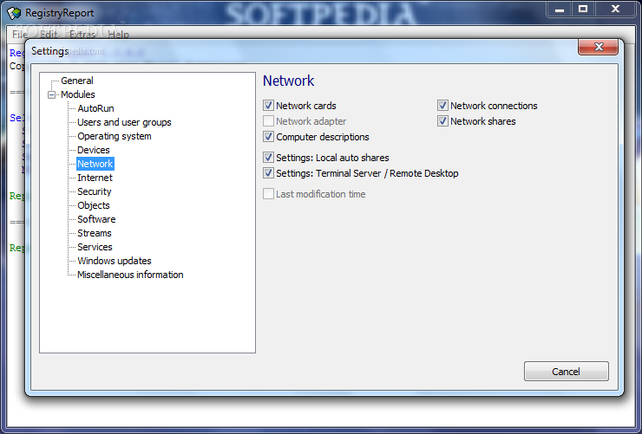Image resolution: width=642 pixels, height=434 pixels.
Task: Uncheck the Network cards checkbox
Action: (x=268, y=106)
